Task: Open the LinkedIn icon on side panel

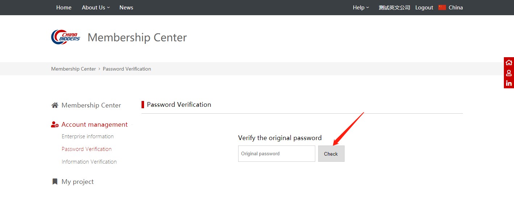Action: (509, 83)
